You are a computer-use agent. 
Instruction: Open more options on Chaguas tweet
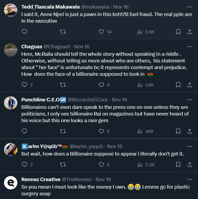point(189,46)
